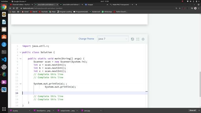The image size is (201, 113).
Task: Open the Angular Loading bookmark
Action: coord(64,12)
